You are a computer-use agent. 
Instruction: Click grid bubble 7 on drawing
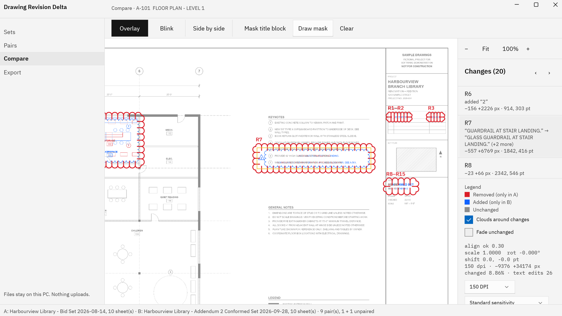coord(199,71)
